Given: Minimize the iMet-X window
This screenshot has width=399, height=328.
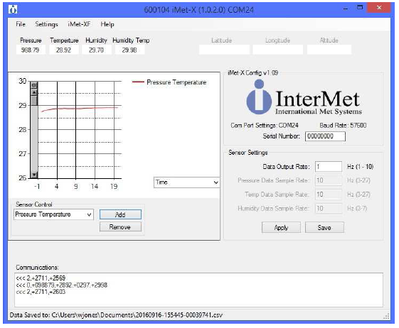Looking at the screenshot, I should (346, 8).
